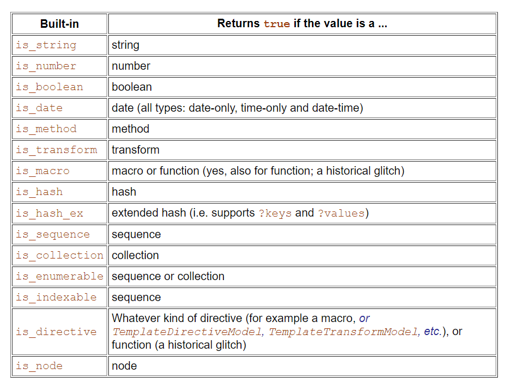Click the is_sequence built-in name
The image size is (507, 381).
click(52, 234)
